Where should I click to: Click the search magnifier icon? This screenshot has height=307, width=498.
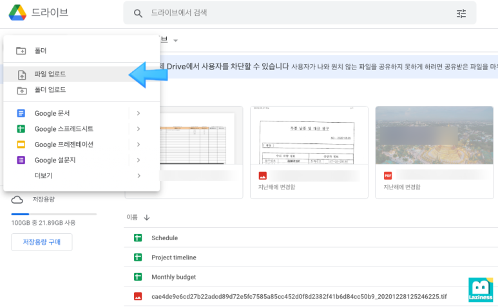[138, 13]
